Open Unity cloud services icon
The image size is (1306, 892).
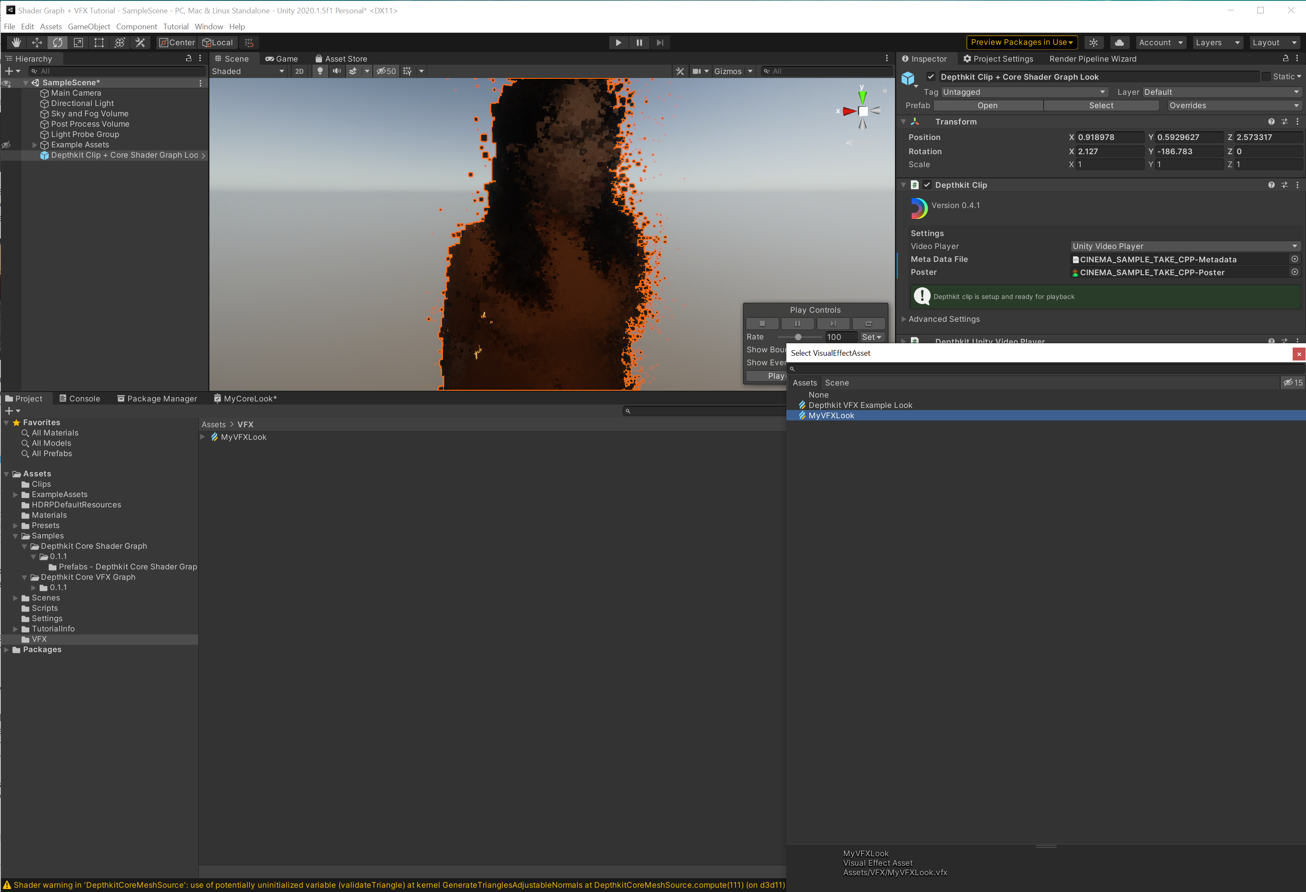click(x=1119, y=43)
